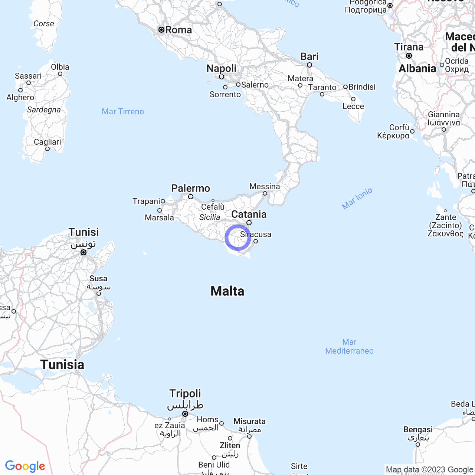The image size is (475, 475).
Task: Click the Mar Tirreno sea label
Action: coord(123,111)
